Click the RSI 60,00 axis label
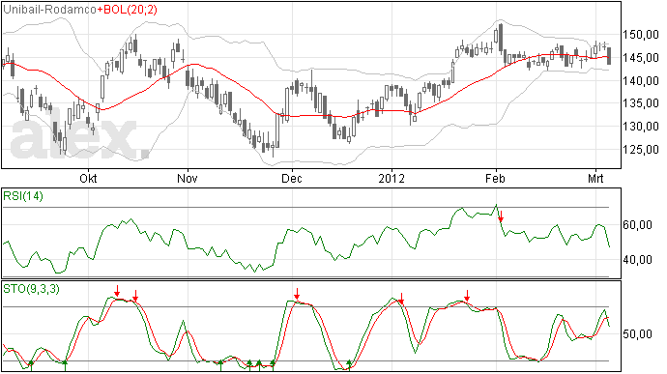 coord(637,224)
